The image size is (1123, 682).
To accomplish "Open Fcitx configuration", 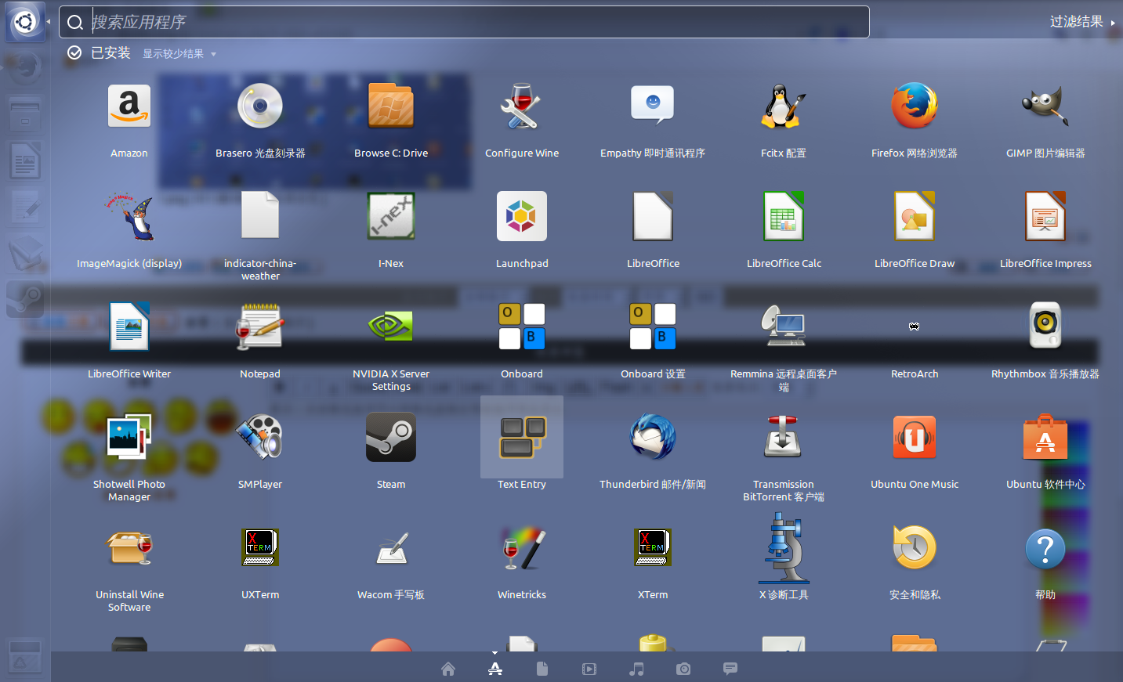I will 784,106.
